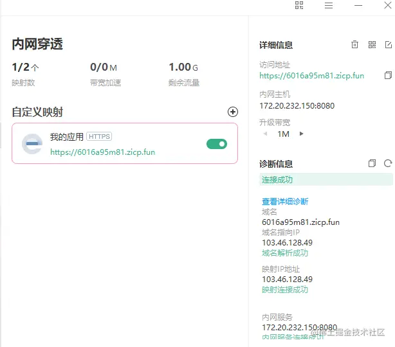
Task: Click the 详细信息 panel title
Action: (x=276, y=45)
